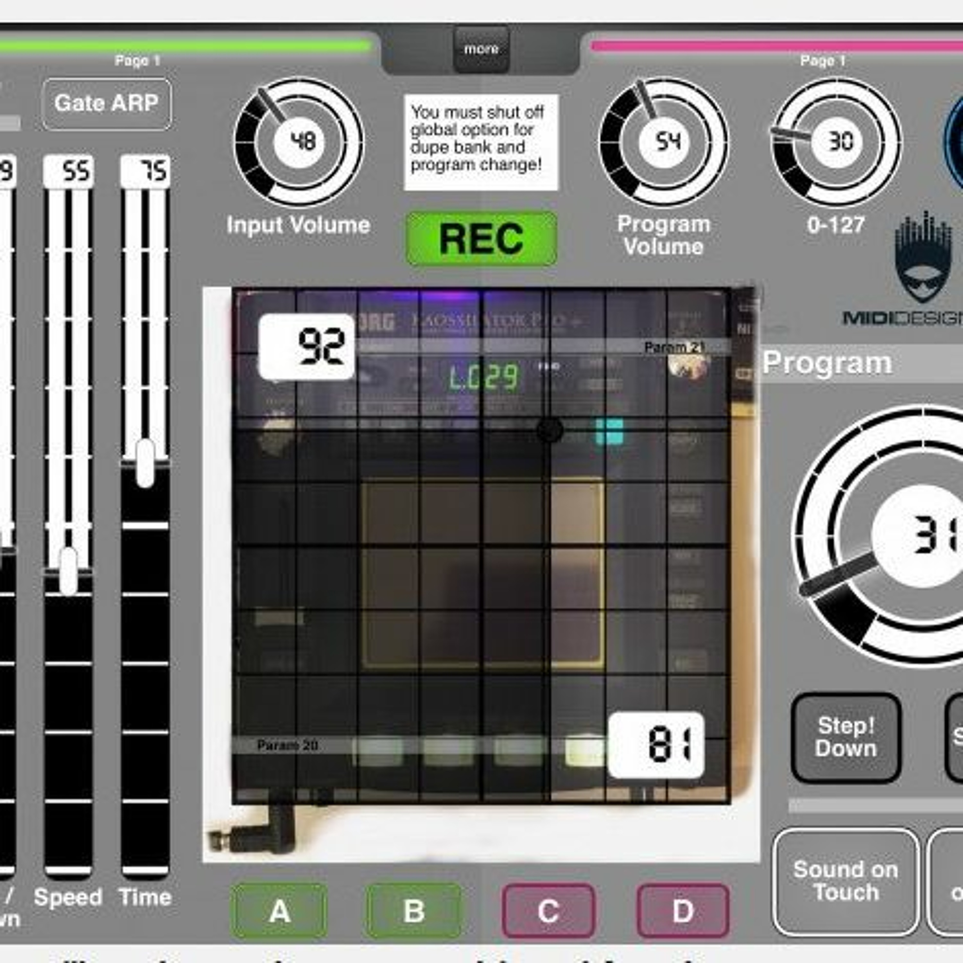Toggle the Gate ARP button
963x963 pixels.
point(107,104)
